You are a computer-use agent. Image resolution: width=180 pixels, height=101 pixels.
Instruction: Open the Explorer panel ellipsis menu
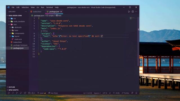(x=26, y=12)
